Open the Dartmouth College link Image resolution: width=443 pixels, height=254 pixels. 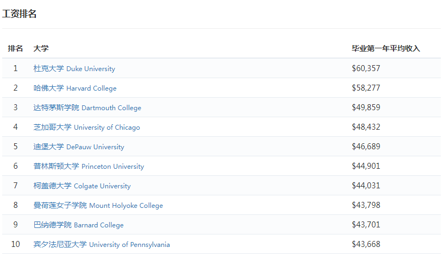[x=87, y=108]
